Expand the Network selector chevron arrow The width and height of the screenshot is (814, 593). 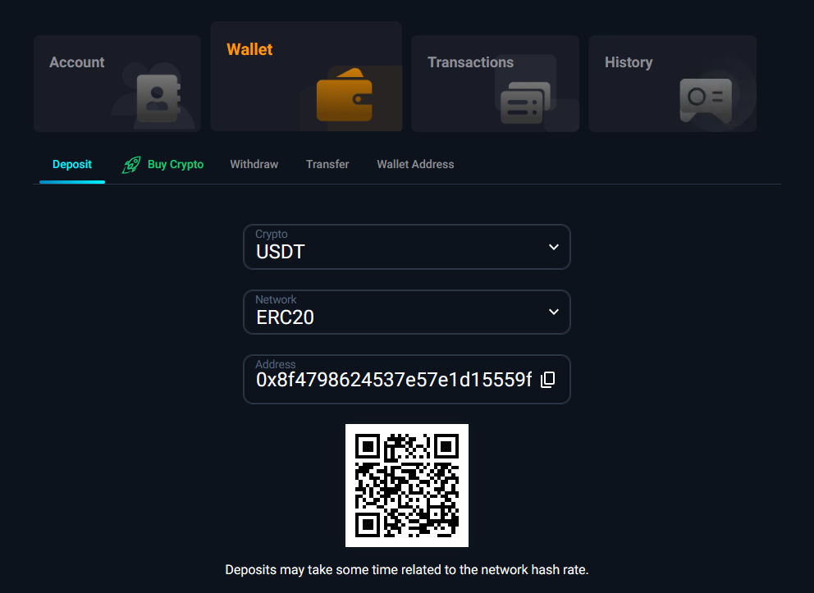[554, 312]
